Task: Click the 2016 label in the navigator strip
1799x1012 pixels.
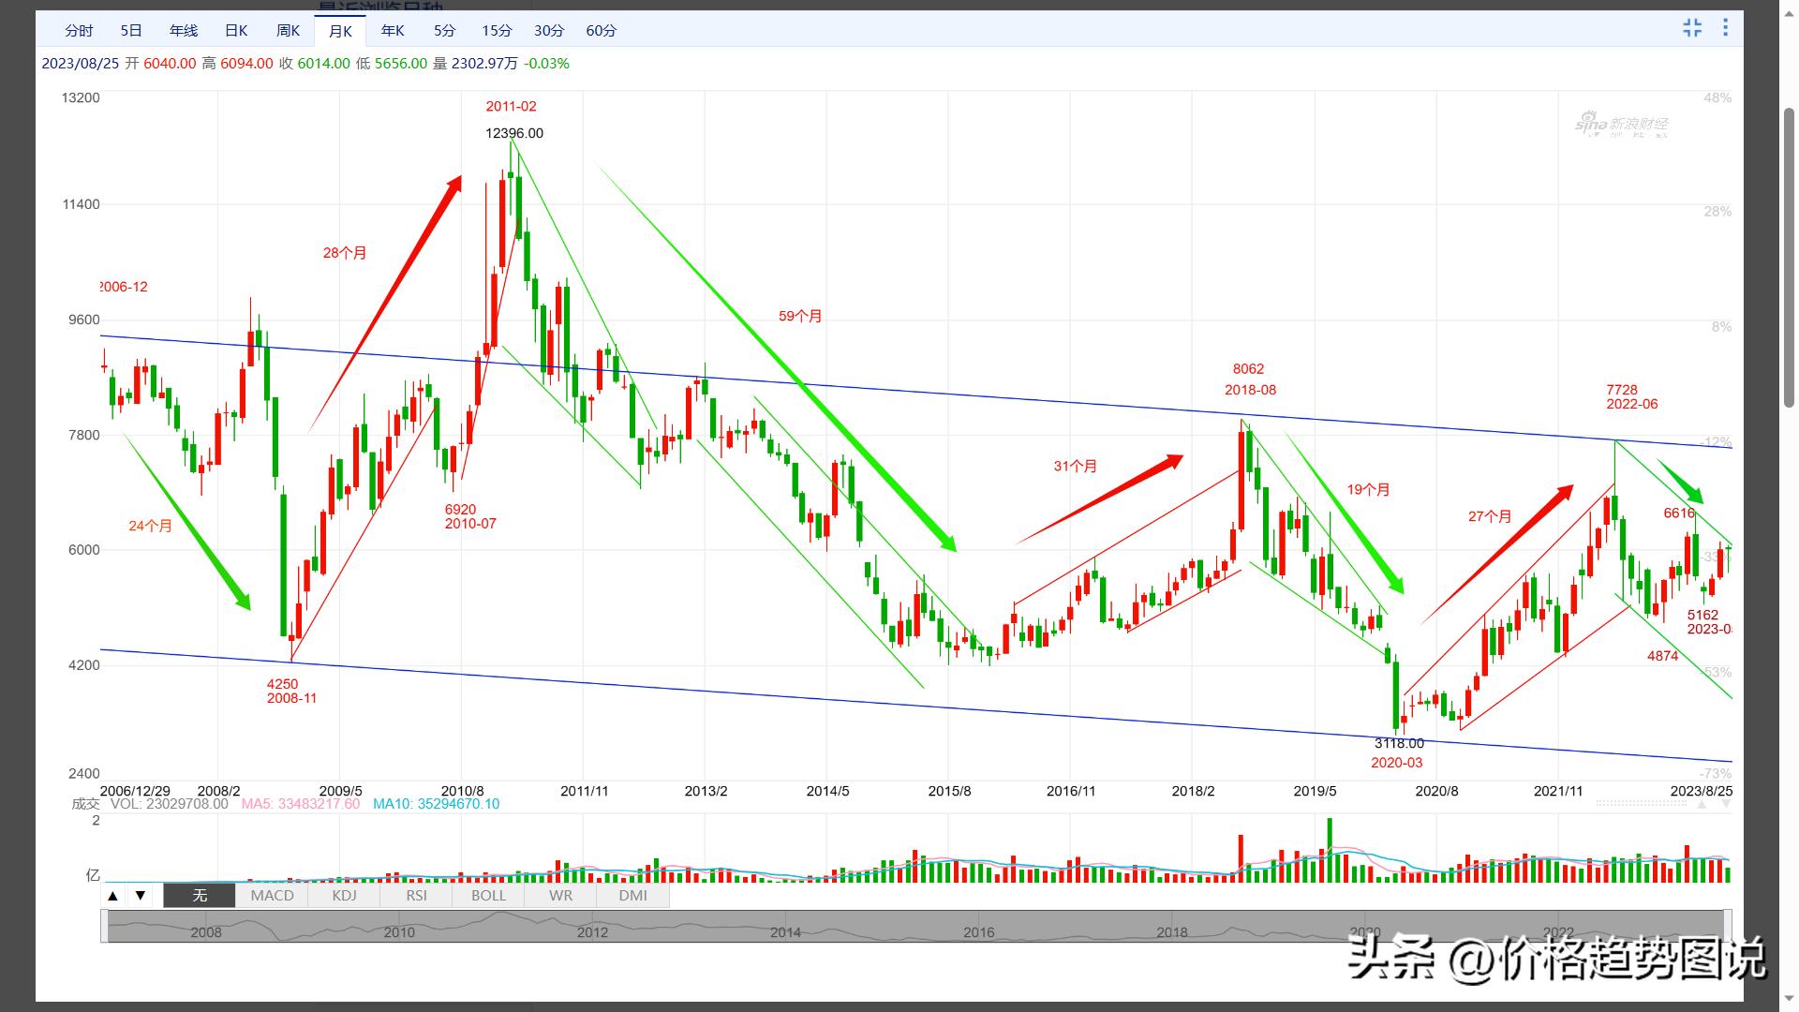Action: 978,932
